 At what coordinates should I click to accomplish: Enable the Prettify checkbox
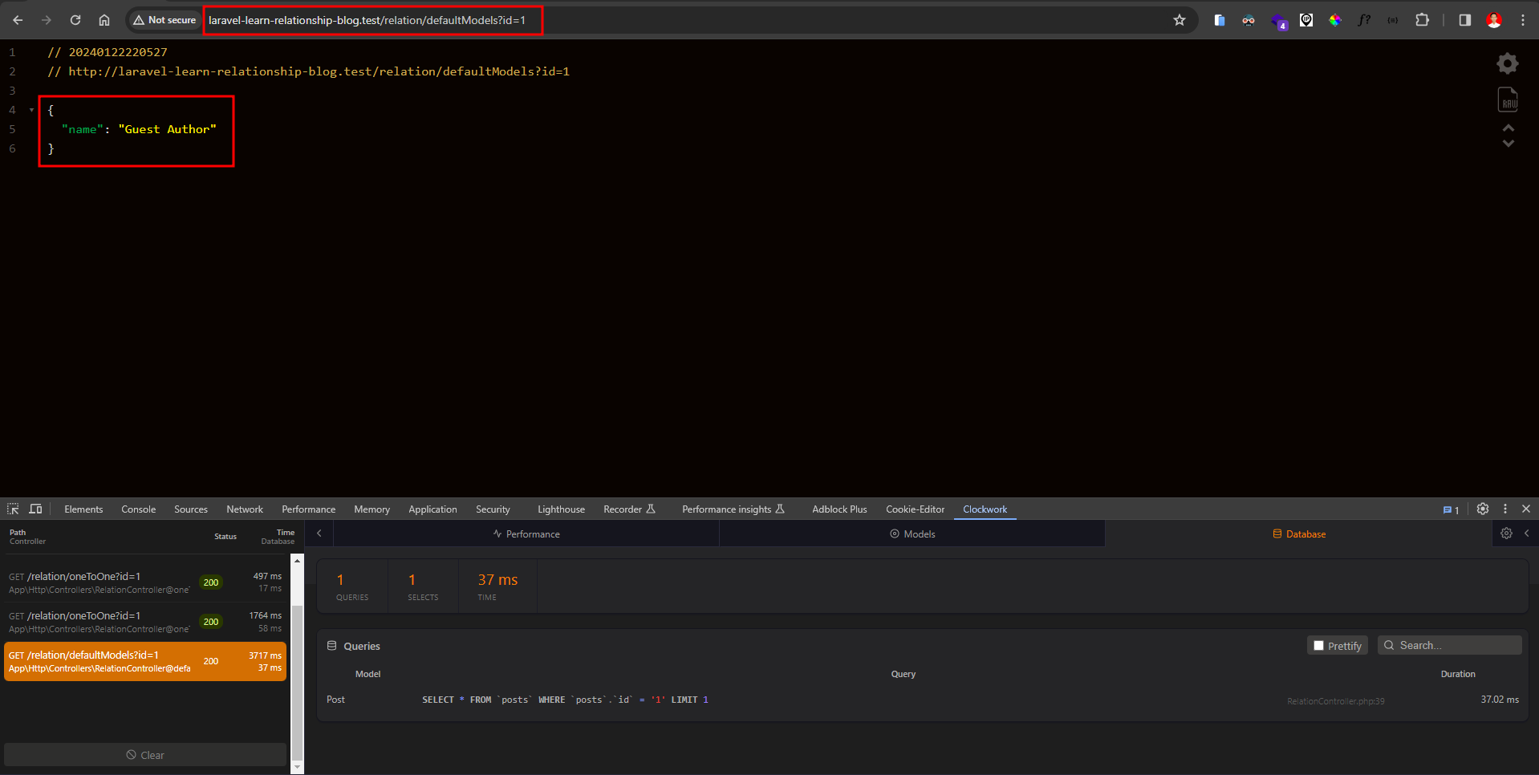point(1318,646)
